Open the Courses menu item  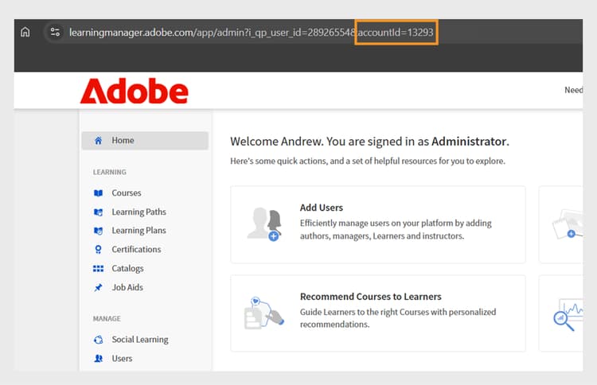coord(127,192)
